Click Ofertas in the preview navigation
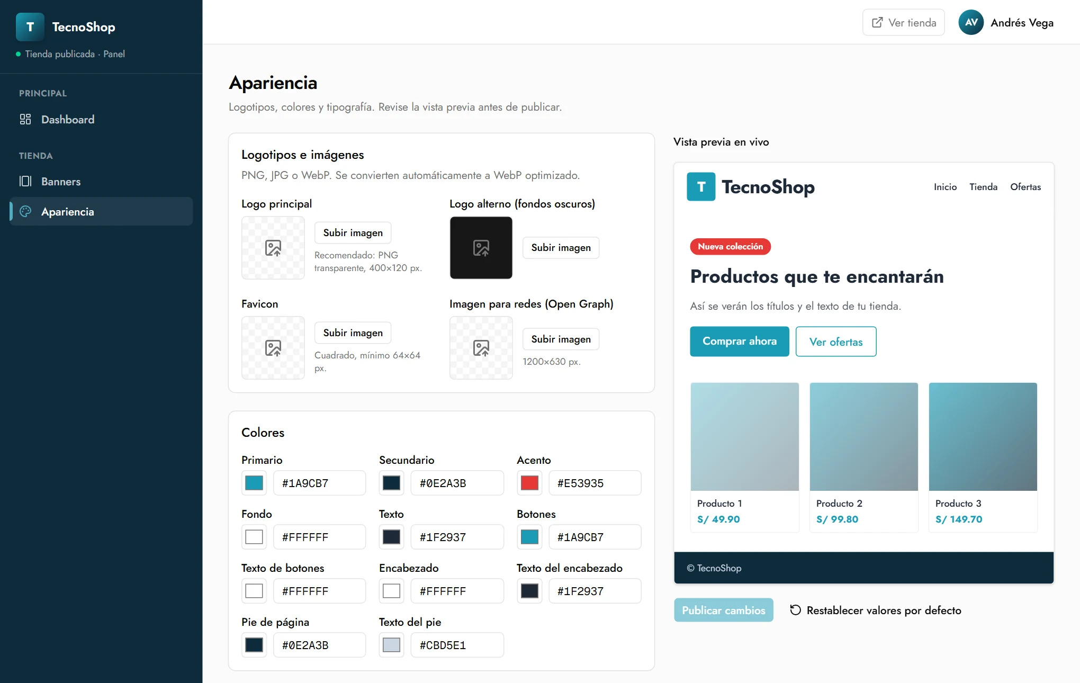This screenshot has height=683, width=1080. coord(1025,186)
